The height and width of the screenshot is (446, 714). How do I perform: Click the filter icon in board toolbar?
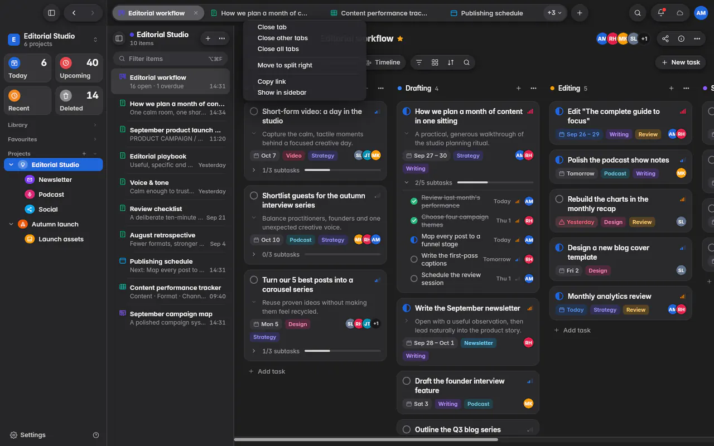coord(419,62)
